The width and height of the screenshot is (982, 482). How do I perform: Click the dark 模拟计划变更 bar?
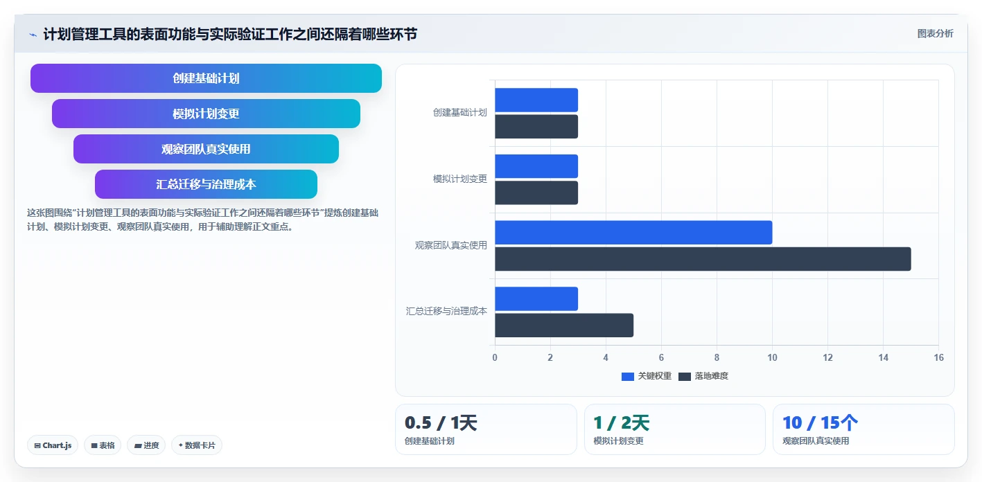[536, 193]
